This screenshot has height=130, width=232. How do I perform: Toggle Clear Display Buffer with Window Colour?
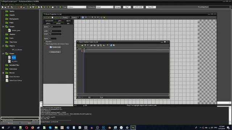pyautogui.click(x=45, y=44)
